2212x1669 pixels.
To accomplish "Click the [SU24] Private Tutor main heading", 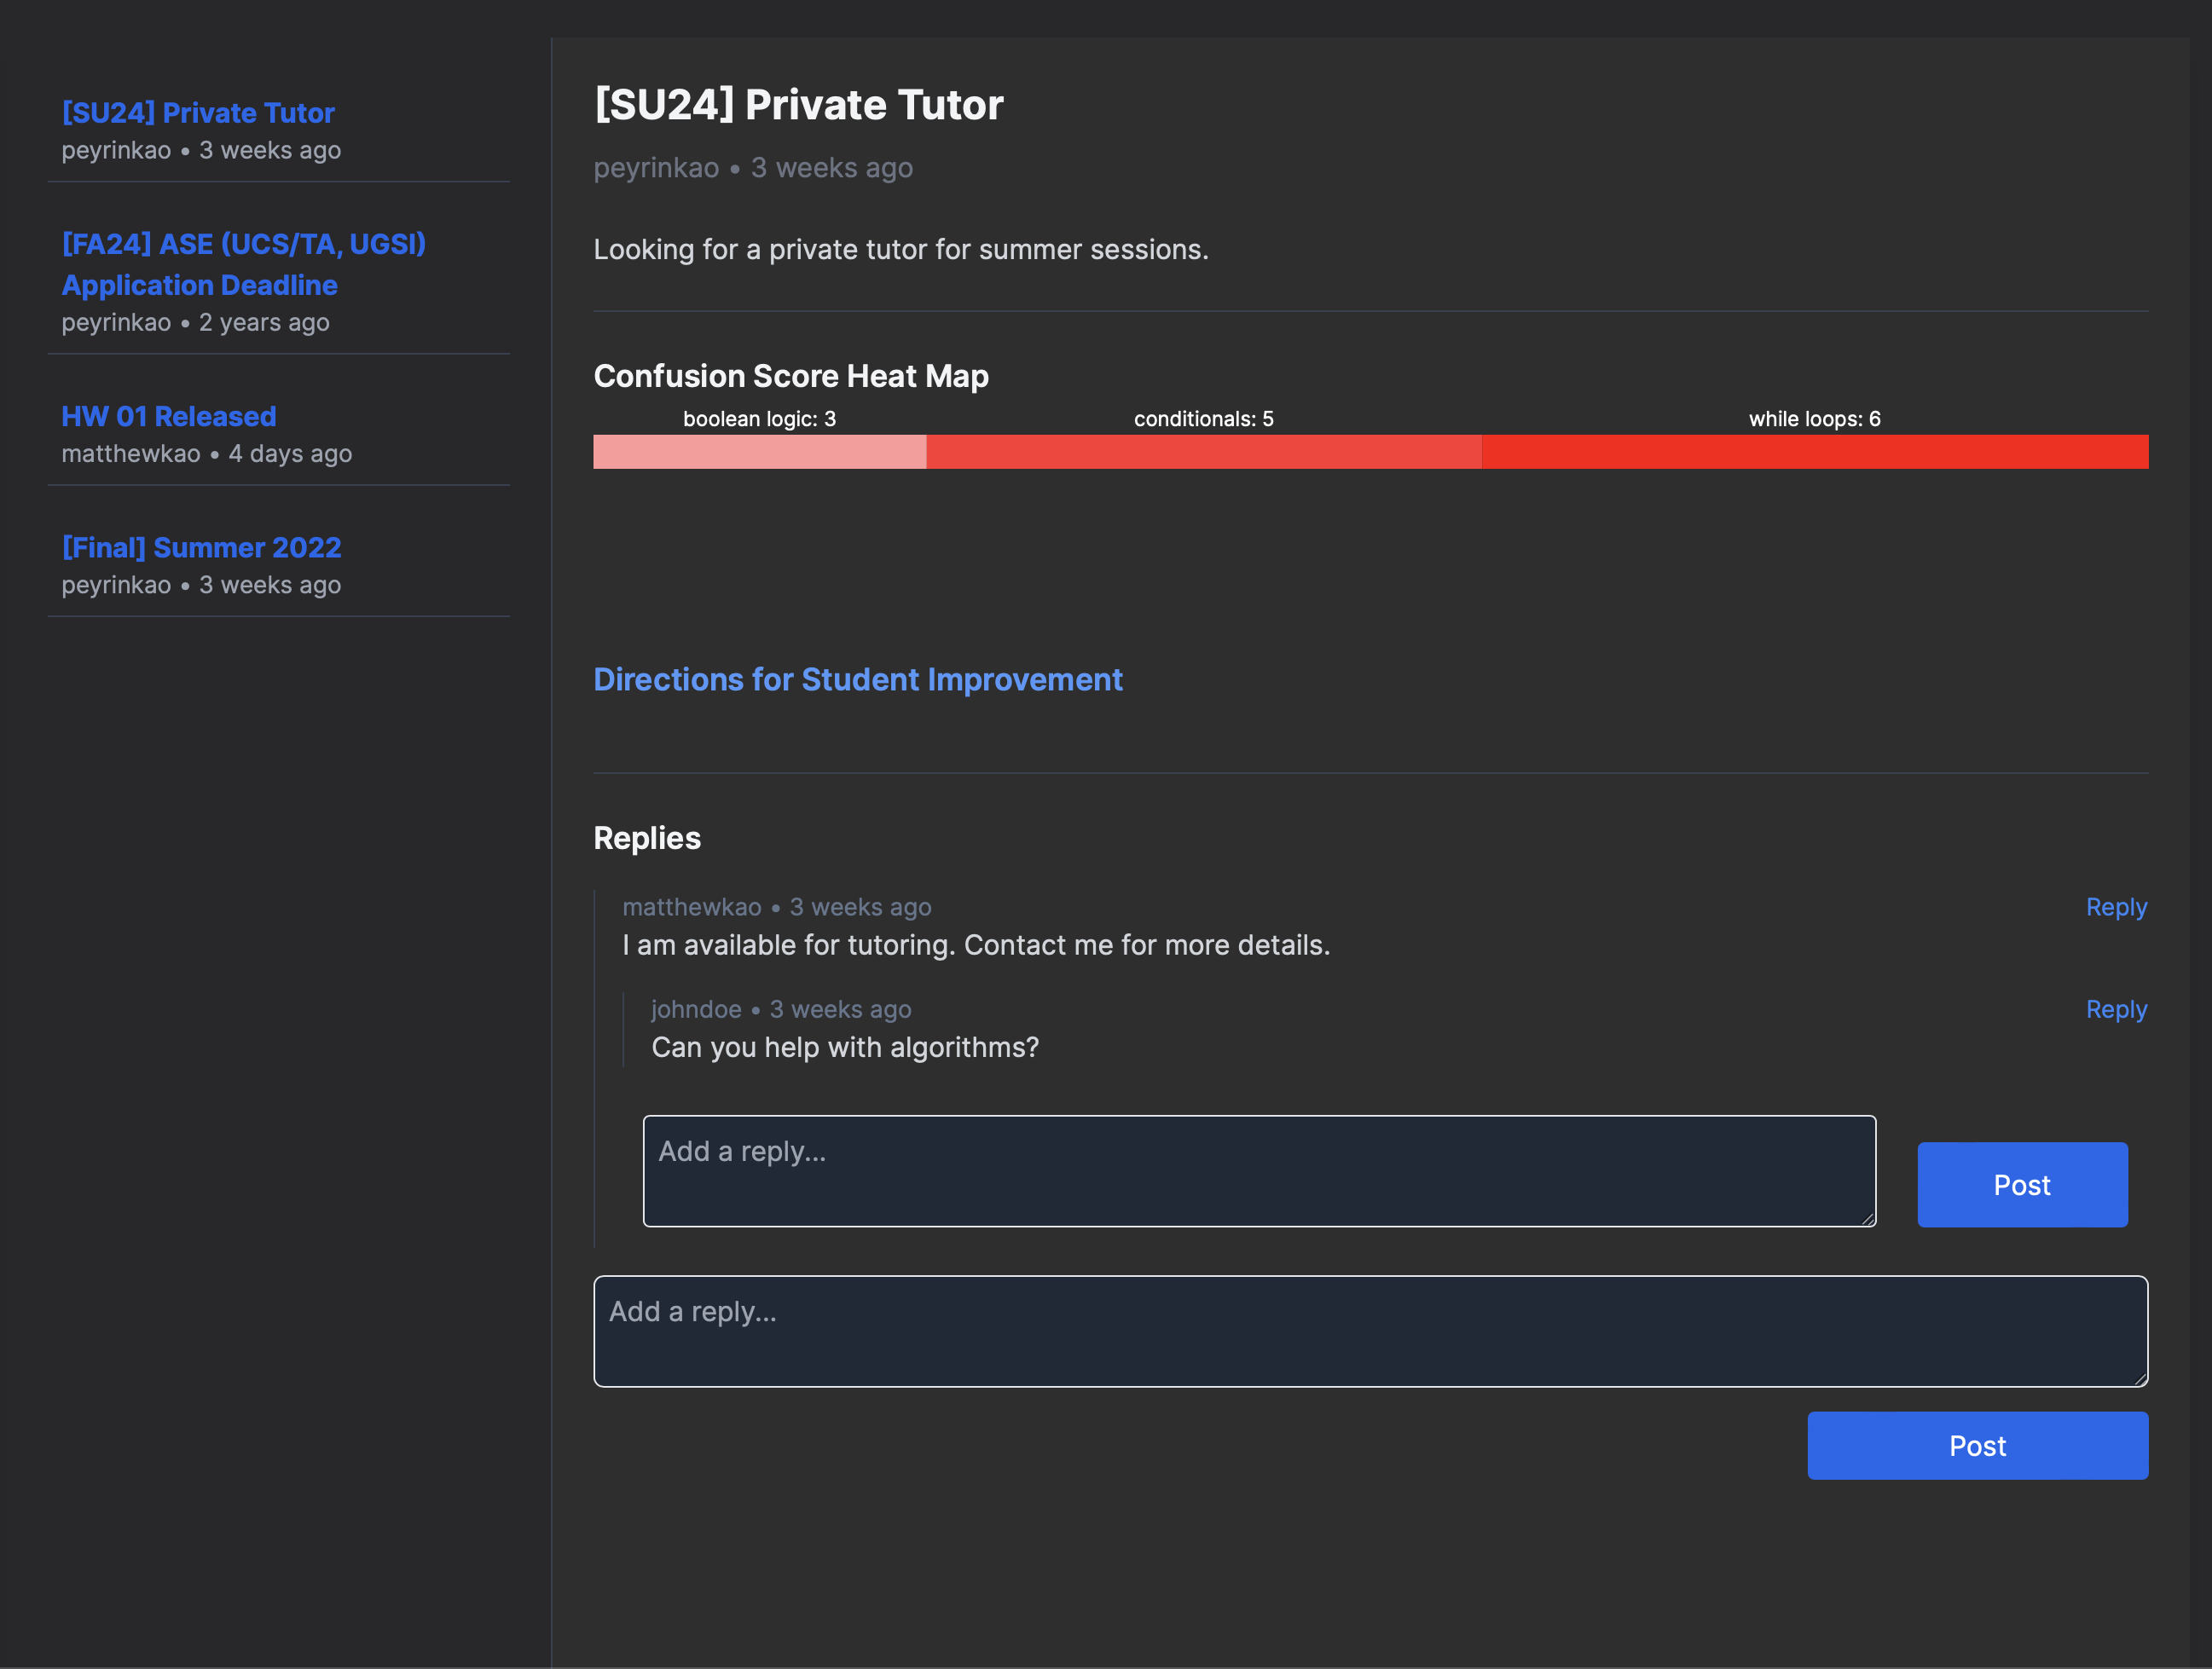I will point(798,105).
